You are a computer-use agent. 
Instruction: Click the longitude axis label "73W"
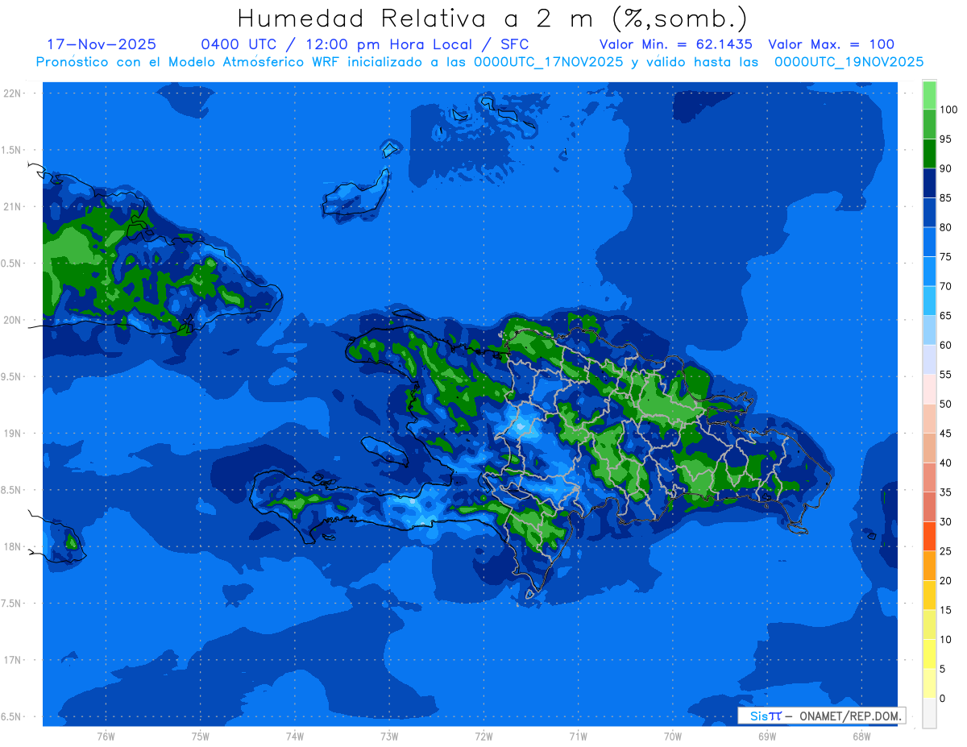389,736
